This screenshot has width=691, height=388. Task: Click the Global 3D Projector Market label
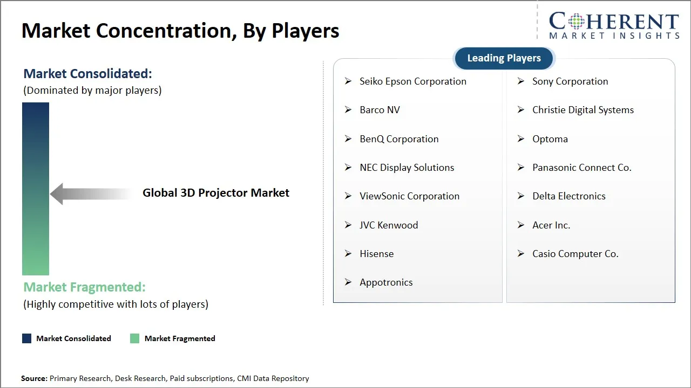click(x=216, y=192)
